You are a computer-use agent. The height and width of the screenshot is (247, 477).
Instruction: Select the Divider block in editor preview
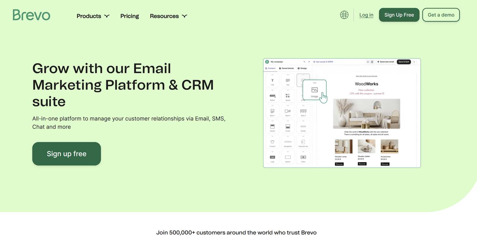pyautogui.click(x=303, y=127)
